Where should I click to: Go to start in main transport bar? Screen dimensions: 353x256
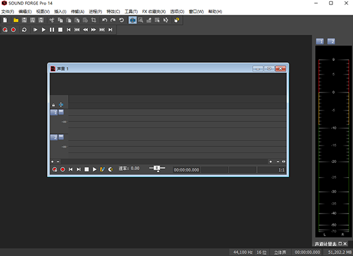(x=69, y=30)
